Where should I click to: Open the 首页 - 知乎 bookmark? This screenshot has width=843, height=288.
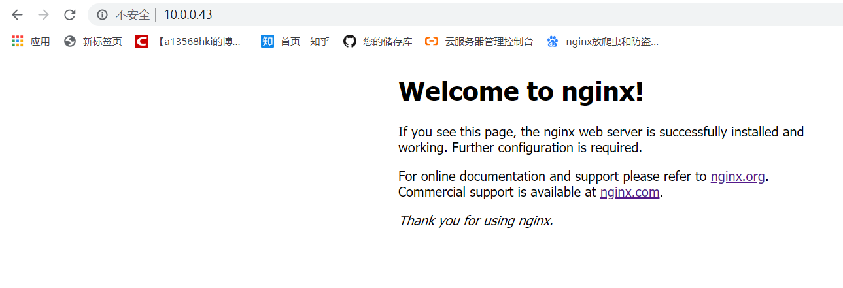pyautogui.click(x=305, y=41)
